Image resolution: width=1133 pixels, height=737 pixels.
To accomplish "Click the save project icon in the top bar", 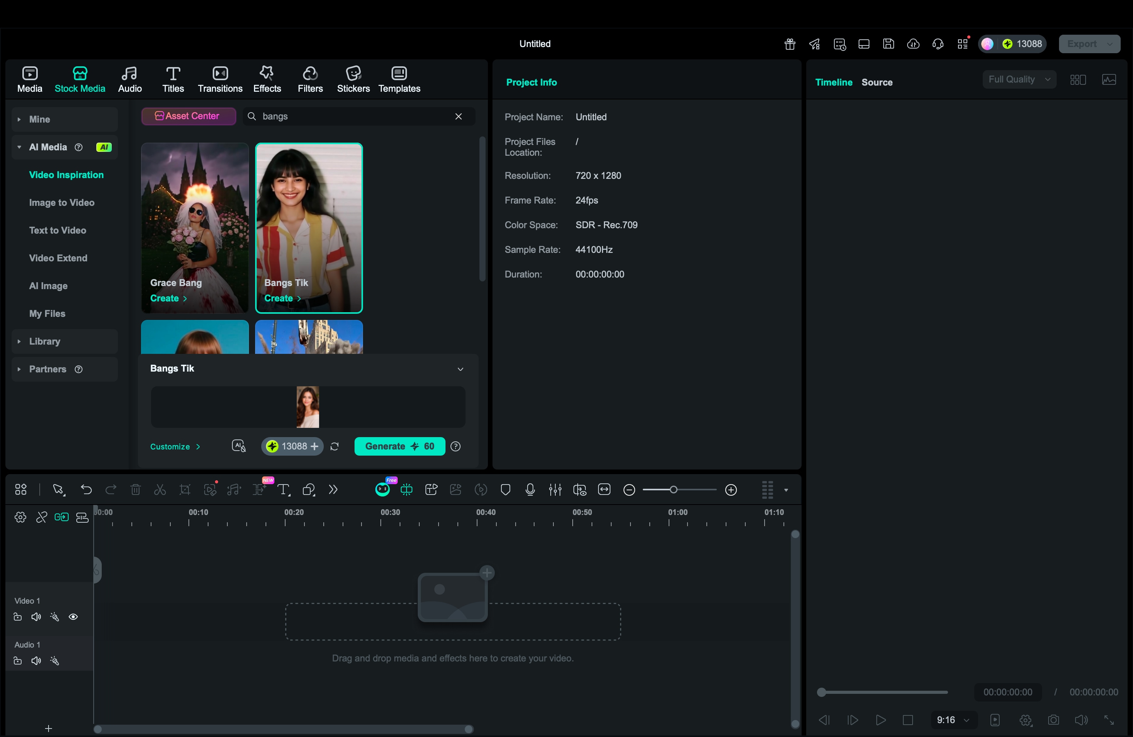I will [888, 44].
